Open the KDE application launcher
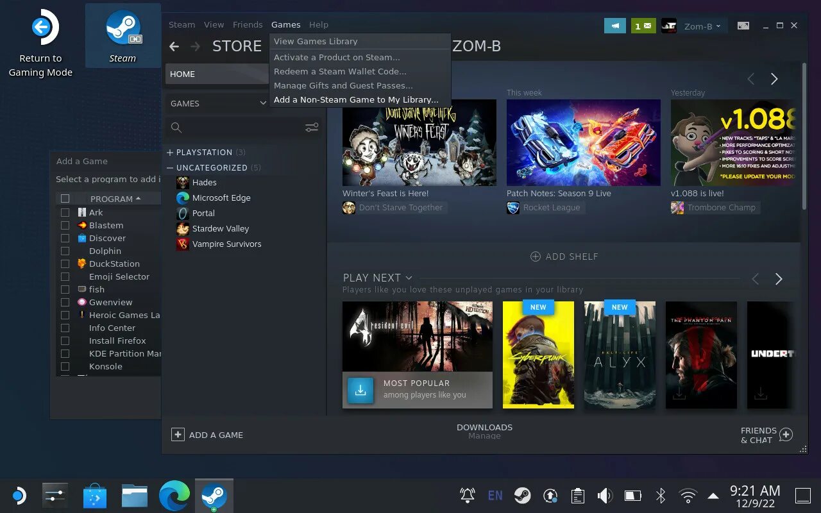 coord(19,496)
